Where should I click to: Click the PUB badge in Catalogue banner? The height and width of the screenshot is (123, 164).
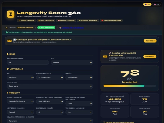pyautogui.click(x=9, y=41)
